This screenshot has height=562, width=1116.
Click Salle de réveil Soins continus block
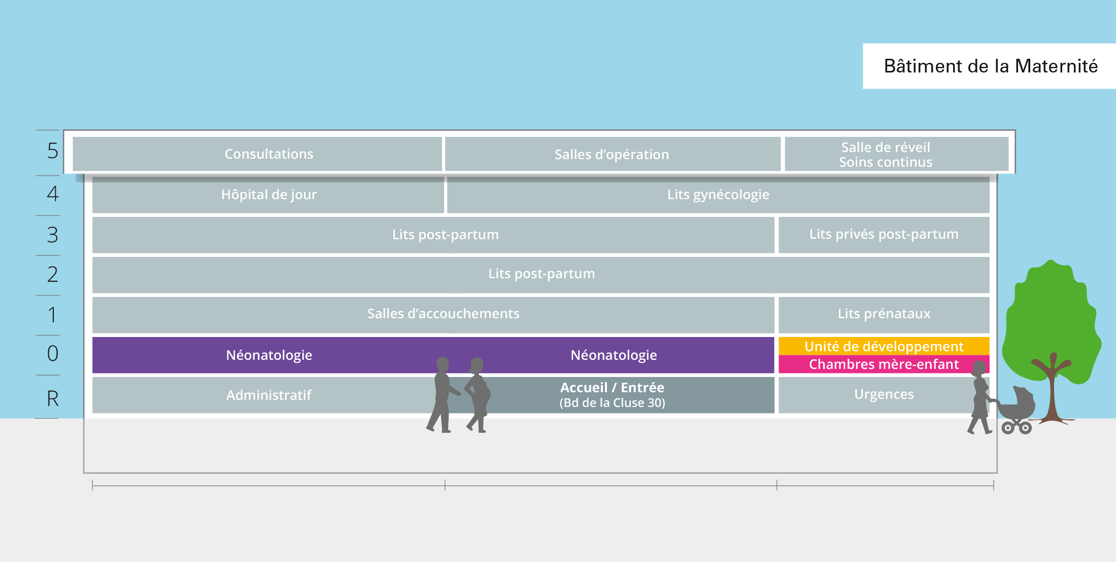(896, 154)
